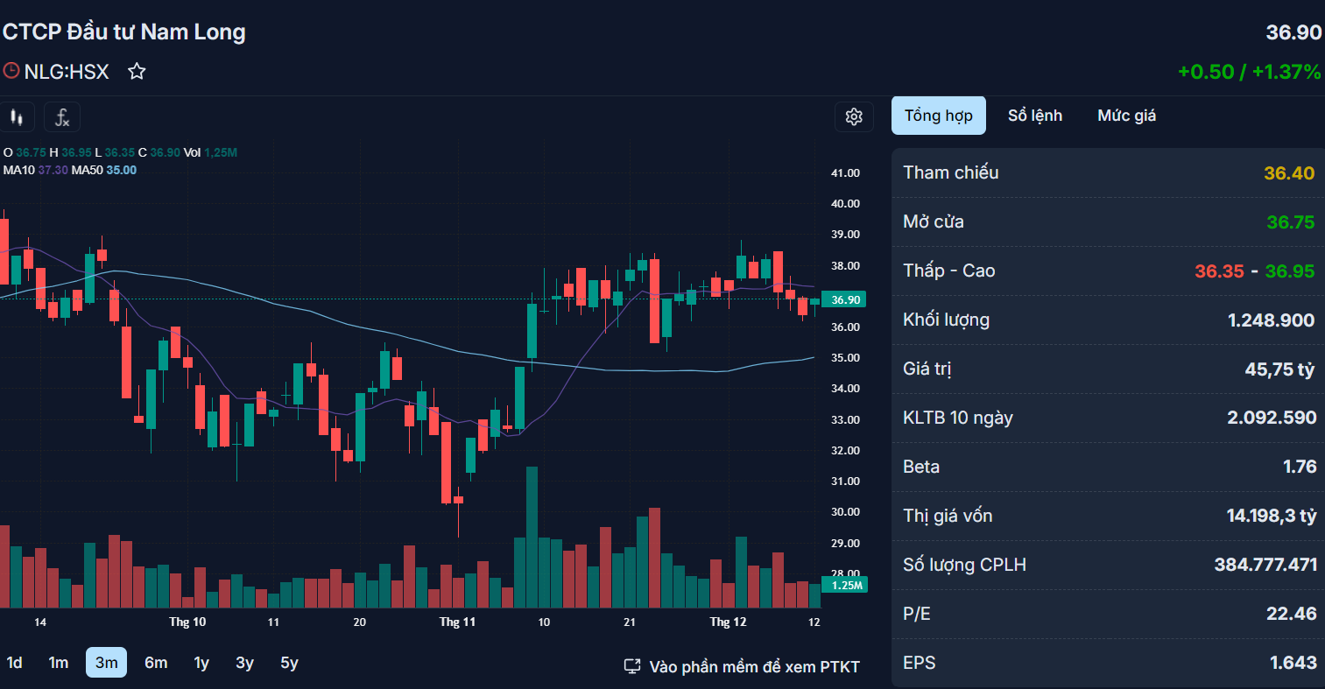The image size is (1325, 689).
Task: Switch to the Tổng hợp tab
Action: (939, 116)
